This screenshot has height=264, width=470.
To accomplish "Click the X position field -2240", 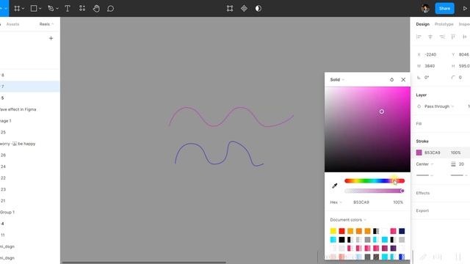I will click(x=431, y=54).
